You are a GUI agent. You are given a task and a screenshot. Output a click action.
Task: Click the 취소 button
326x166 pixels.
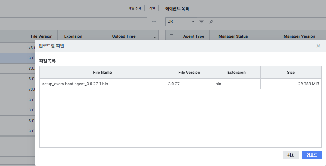[291, 155]
